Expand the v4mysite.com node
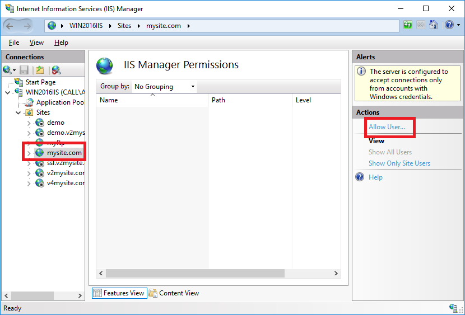Viewport: 465px width, 315px height. click(29, 184)
